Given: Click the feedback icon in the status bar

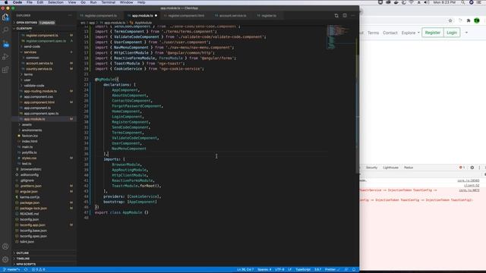Looking at the screenshot, I should coord(346,270).
